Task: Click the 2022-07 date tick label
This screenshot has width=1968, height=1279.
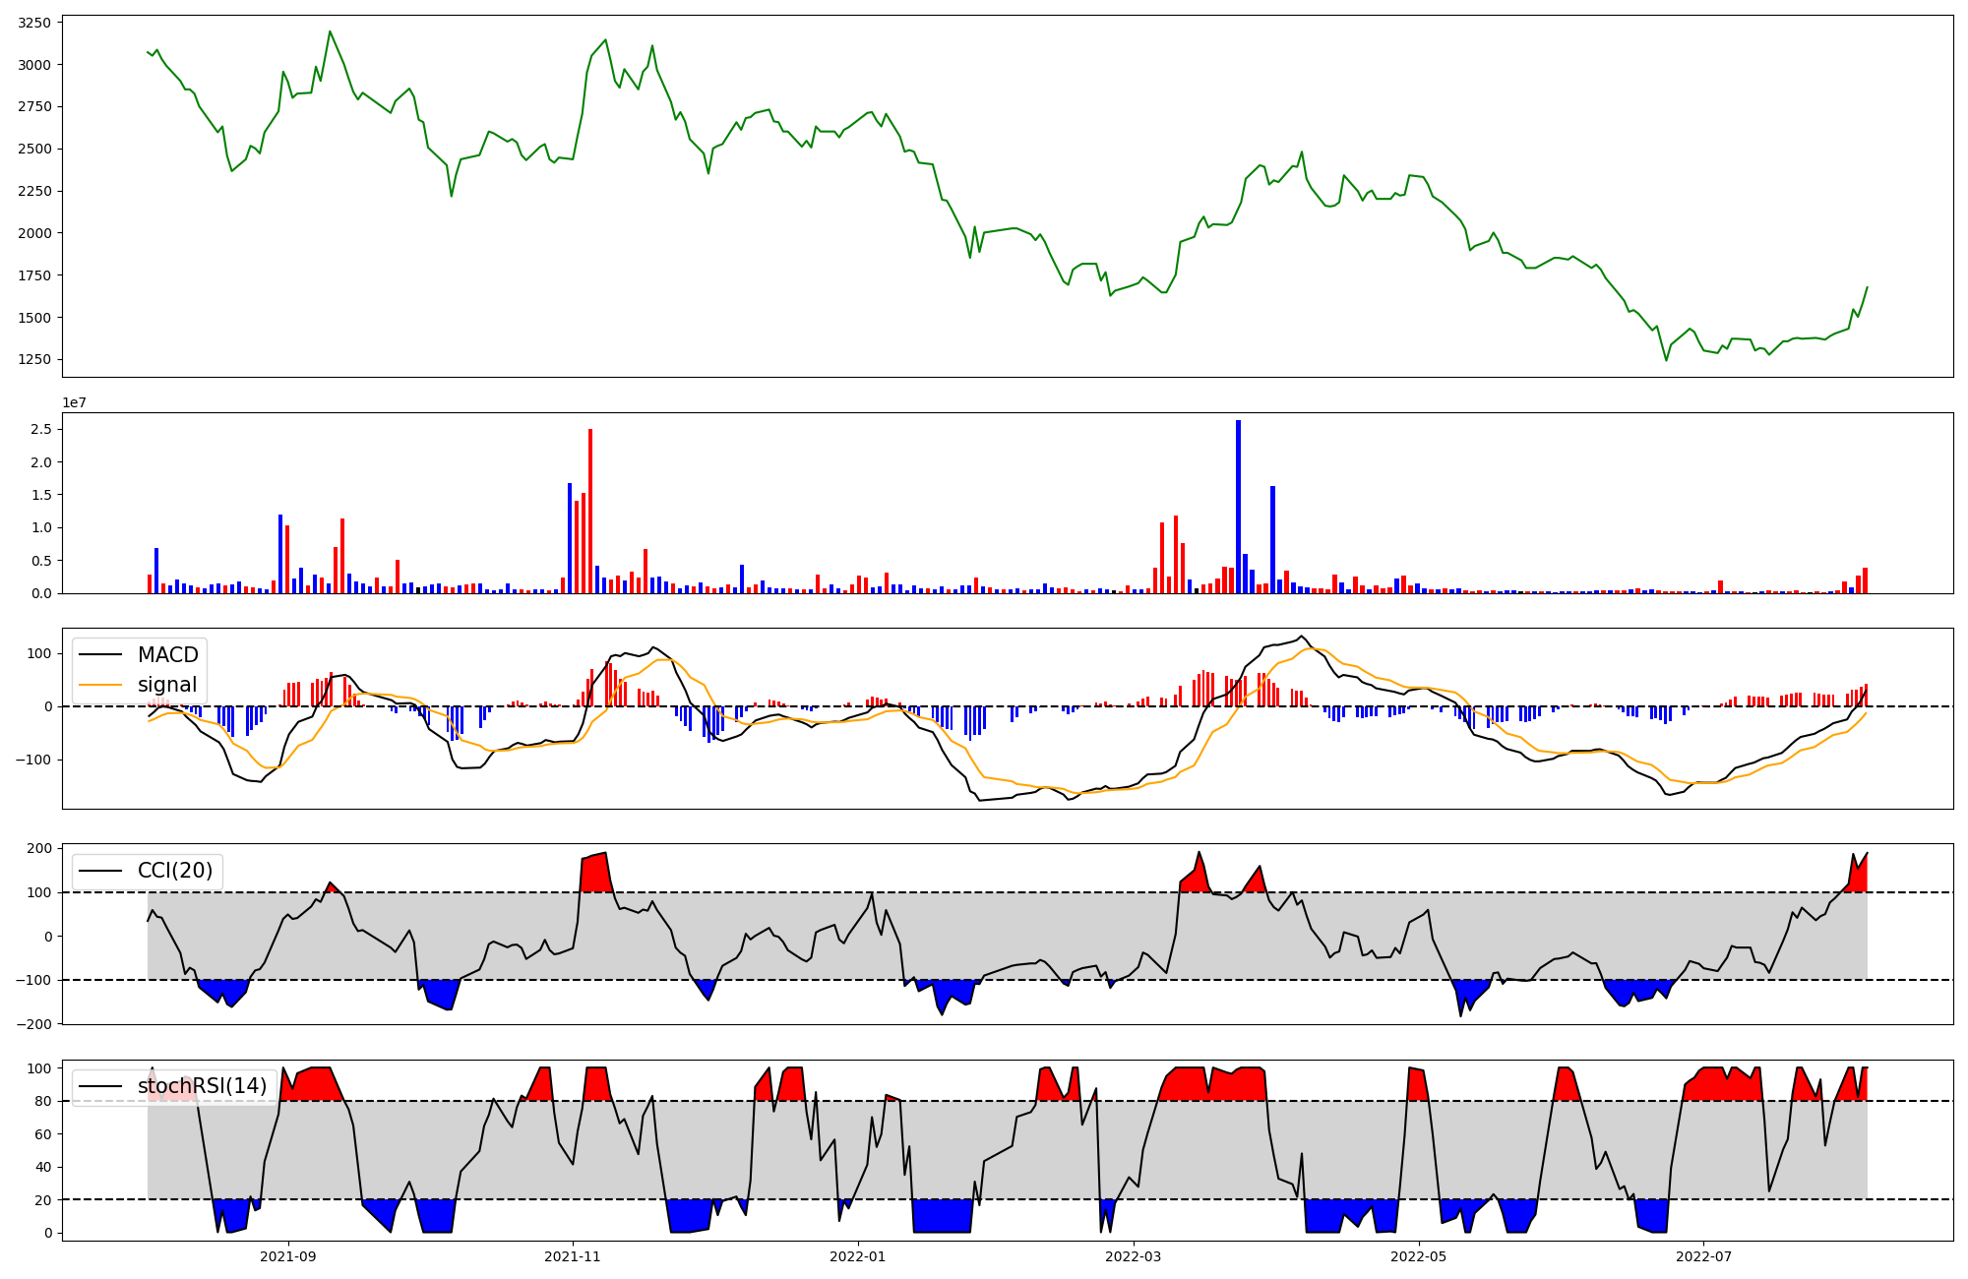Action: coord(1703,1256)
